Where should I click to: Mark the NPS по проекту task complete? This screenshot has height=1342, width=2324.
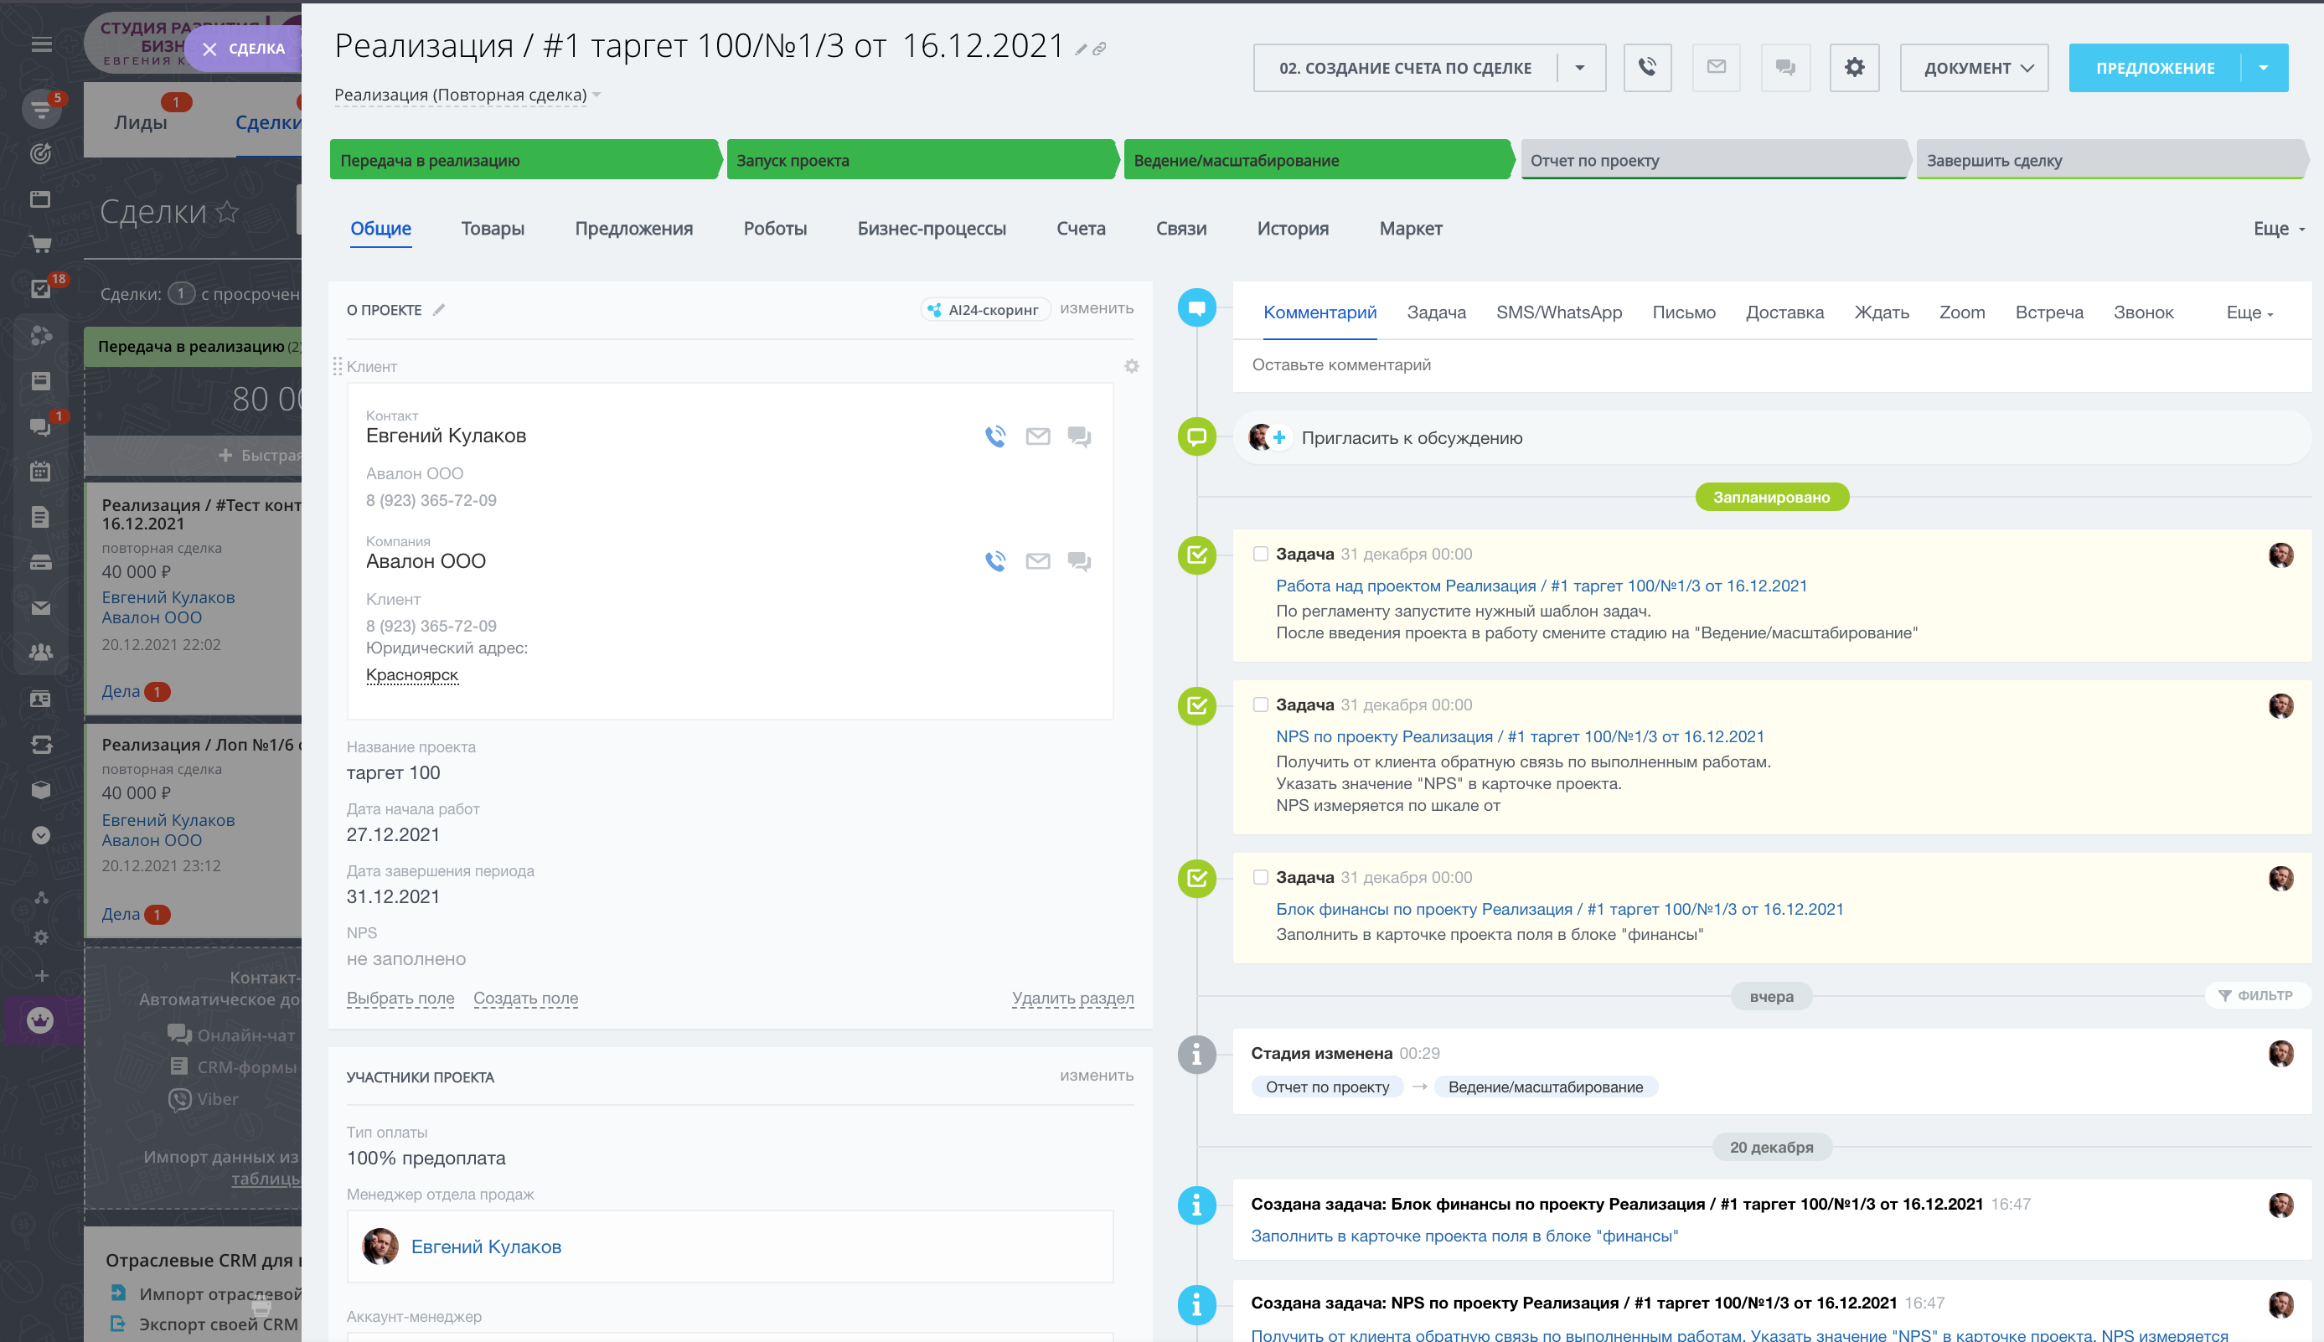1260,705
